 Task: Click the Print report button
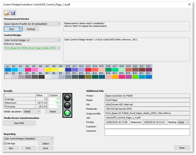click(28, 148)
